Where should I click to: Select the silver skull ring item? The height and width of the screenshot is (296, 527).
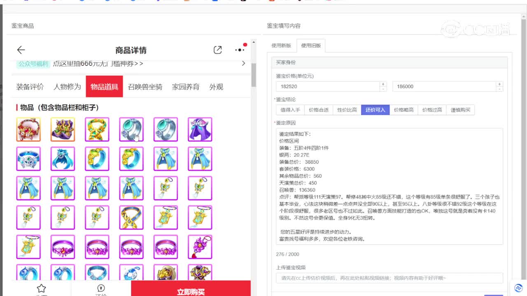click(x=28, y=159)
